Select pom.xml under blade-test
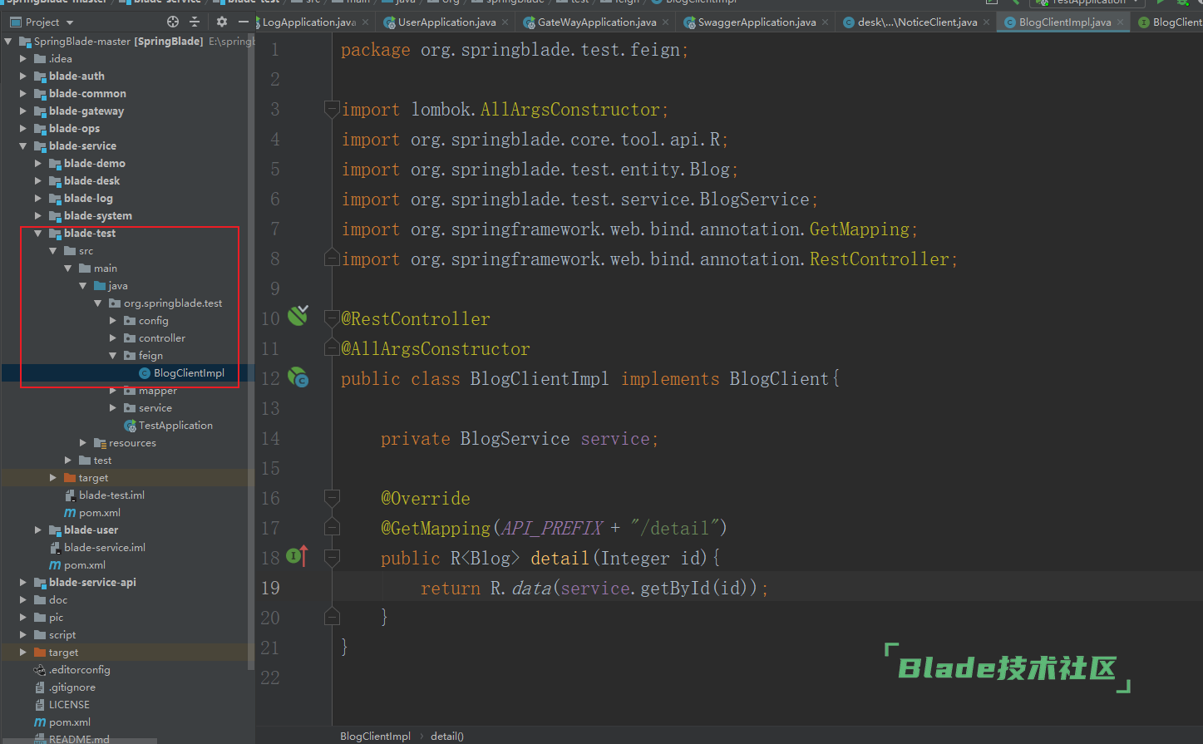This screenshot has width=1203, height=744. (x=99, y=513)
